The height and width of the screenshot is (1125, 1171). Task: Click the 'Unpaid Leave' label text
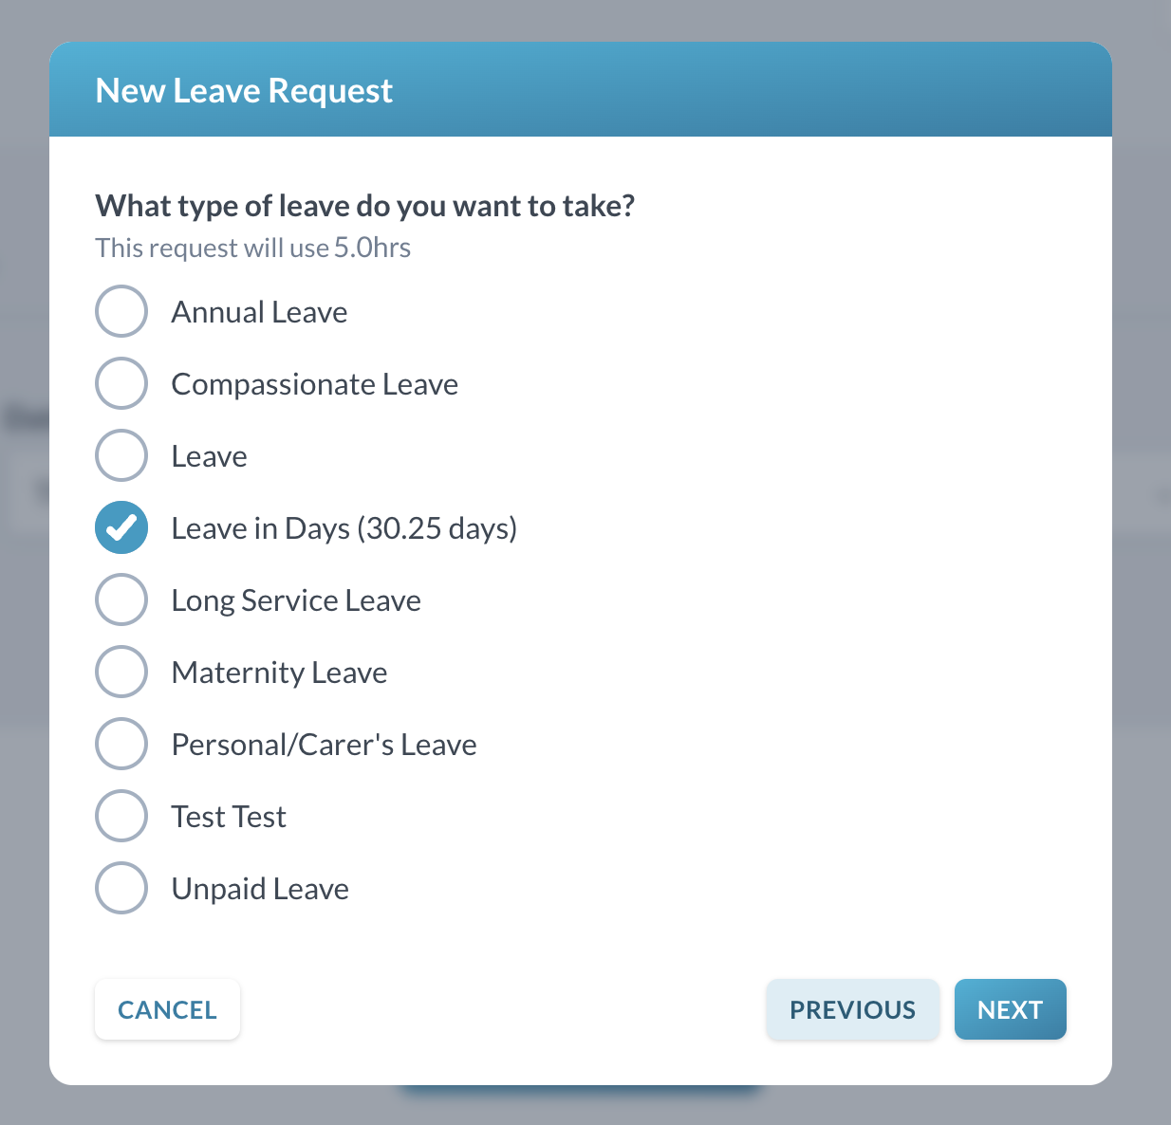[260, 889]
